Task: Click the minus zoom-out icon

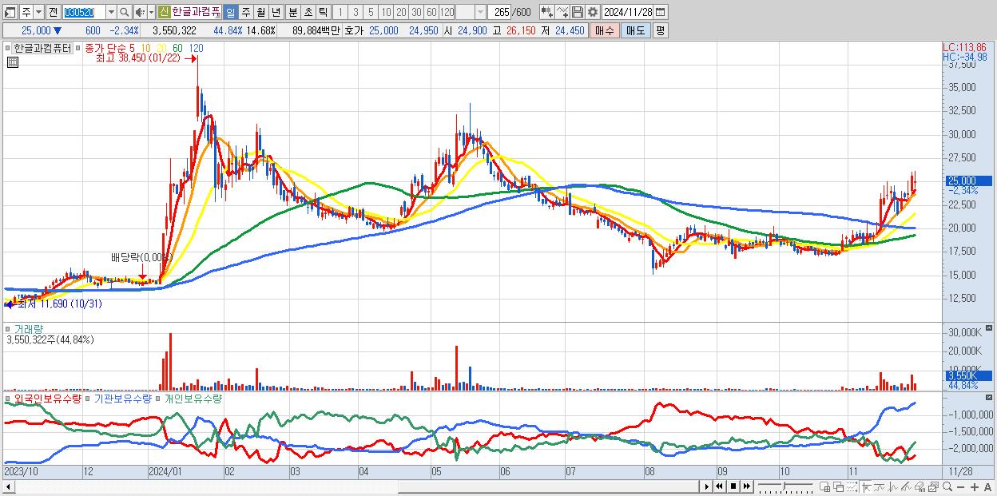Action: click(x=960, y=486)
